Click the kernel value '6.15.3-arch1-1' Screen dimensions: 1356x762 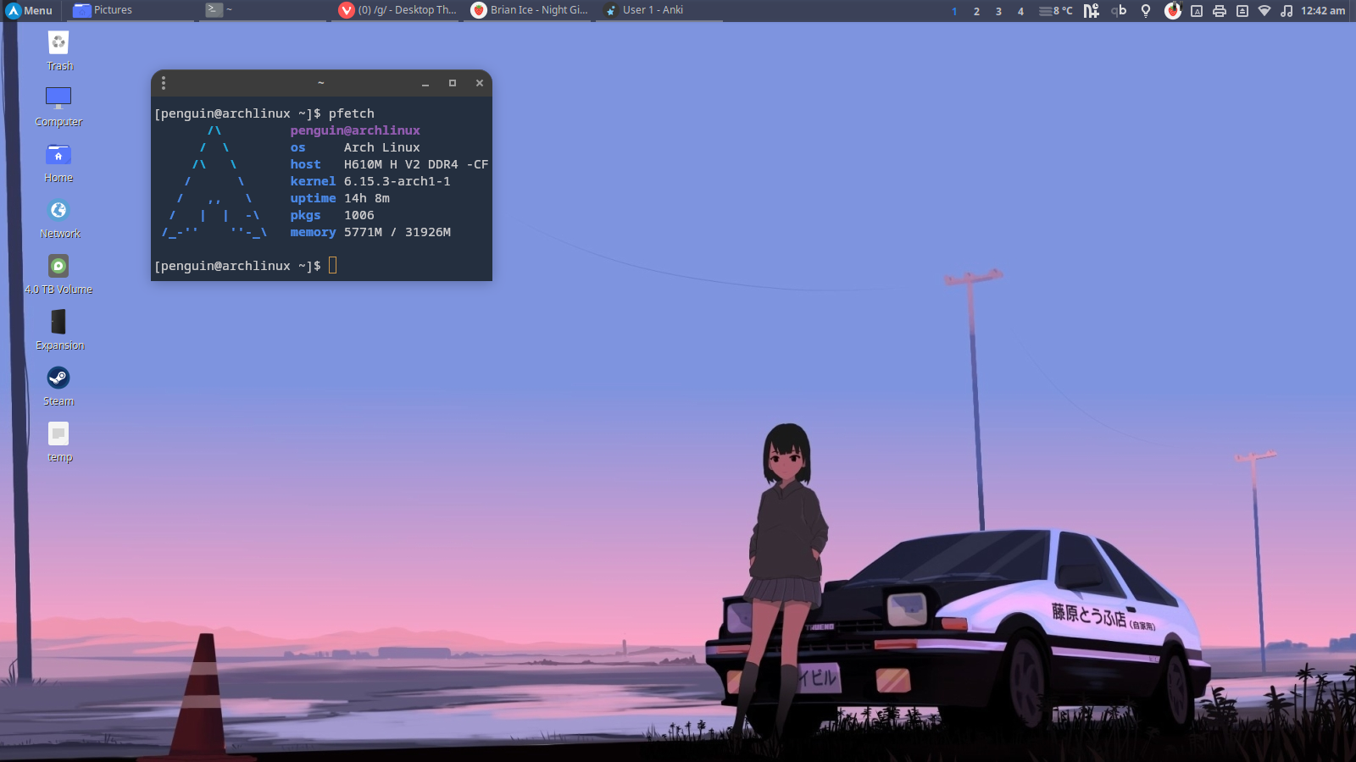397,181
